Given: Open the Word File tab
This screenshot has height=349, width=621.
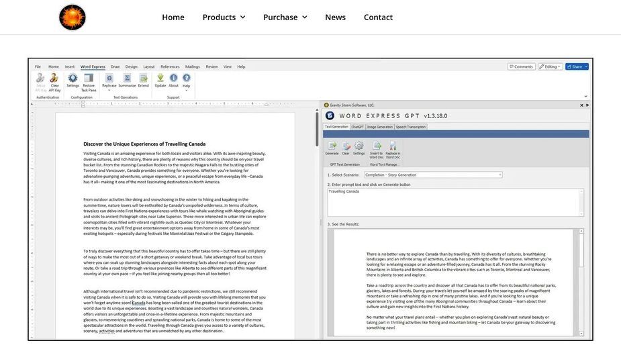Looking at the screenshot, I should 38,66.
